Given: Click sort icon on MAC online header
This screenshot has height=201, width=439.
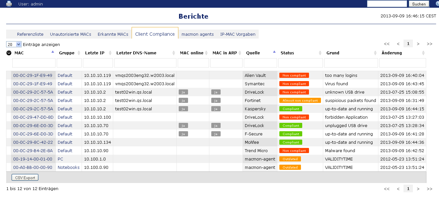Looking at the screenshot, I should click(207, 53).
